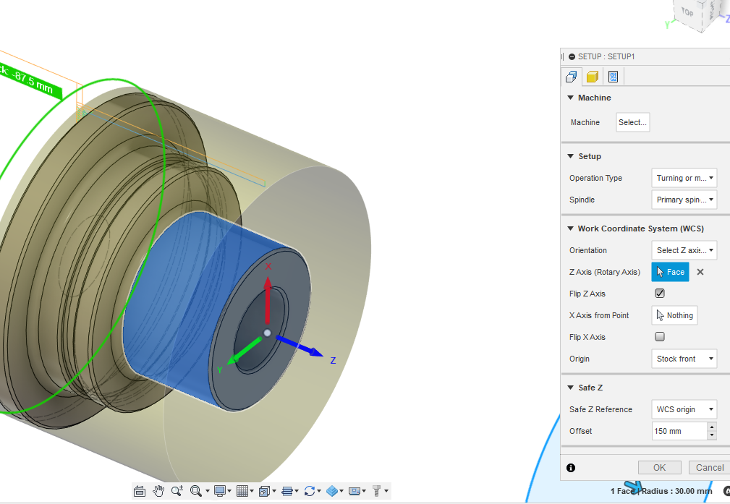Collapse the Machine section header
Image resolution: width=730 pixels, height=504 pixels.
click(571, 98)
